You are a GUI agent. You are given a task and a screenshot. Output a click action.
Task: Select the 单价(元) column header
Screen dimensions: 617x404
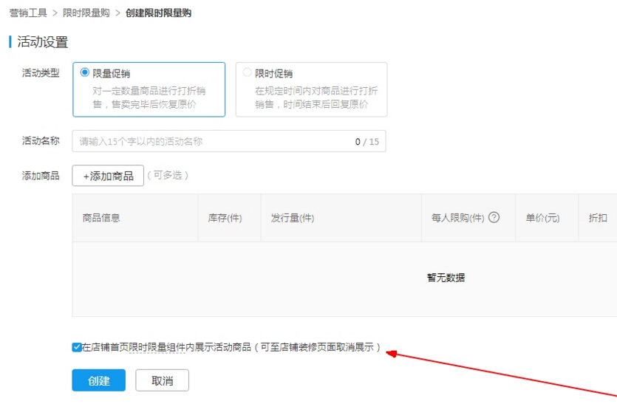pos(542,218)
